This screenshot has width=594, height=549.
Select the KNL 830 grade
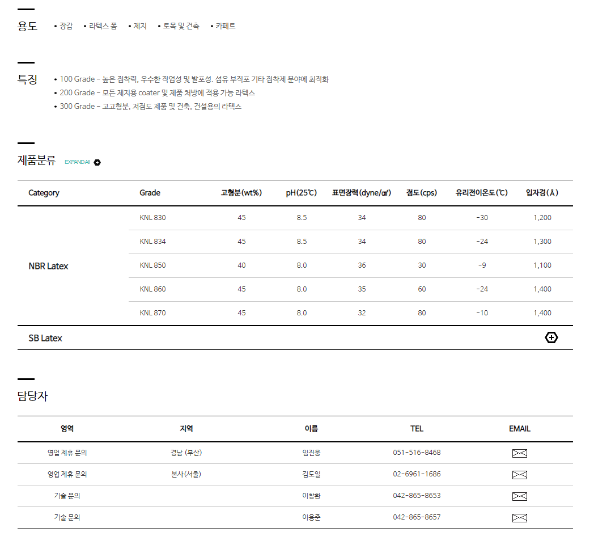[152, 218]
